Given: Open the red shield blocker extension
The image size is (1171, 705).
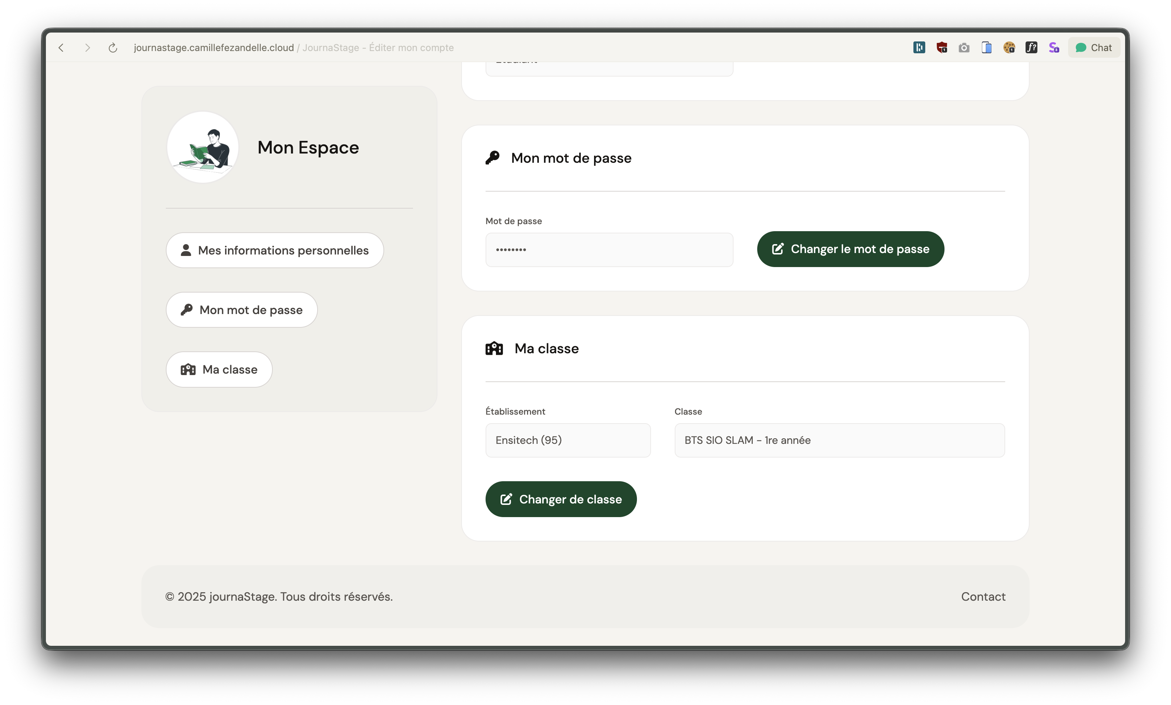Looking at the screenshot, I should pyautogui.click(x=942, y=47).
